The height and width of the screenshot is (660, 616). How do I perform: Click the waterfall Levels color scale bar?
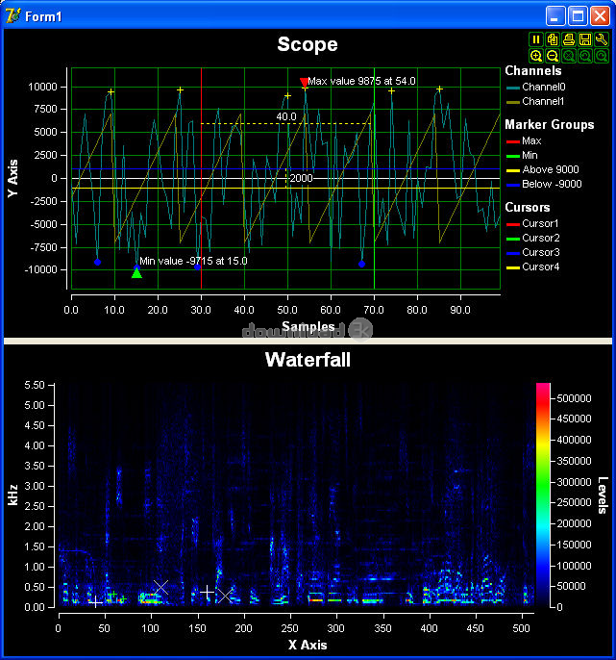coord(543,495)
